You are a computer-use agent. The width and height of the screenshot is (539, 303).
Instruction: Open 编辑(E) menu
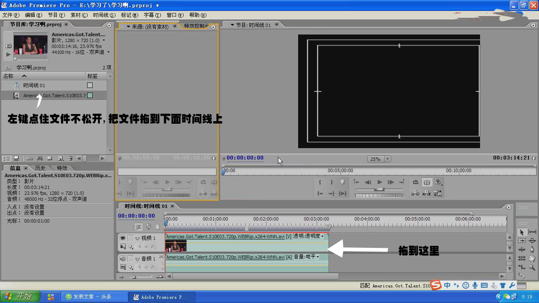tap(33, 15)
